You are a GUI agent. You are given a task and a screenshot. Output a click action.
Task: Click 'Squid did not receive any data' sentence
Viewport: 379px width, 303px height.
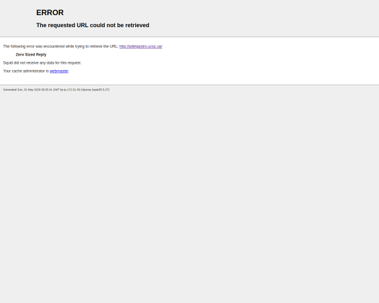click(x=42, y=63)
